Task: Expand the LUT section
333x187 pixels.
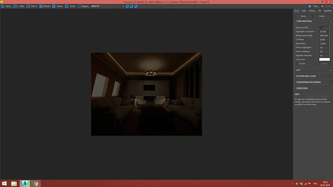Action: tap(295, 70)
